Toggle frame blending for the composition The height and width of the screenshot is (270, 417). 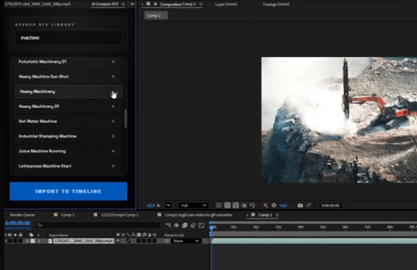point(185,226)
